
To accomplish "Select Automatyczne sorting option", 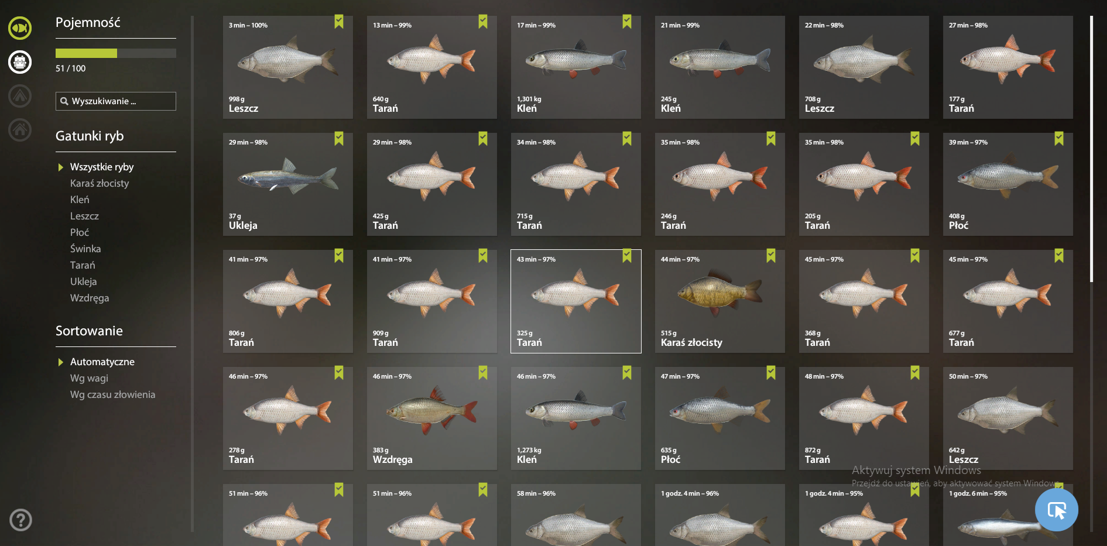I will point(102,362).
